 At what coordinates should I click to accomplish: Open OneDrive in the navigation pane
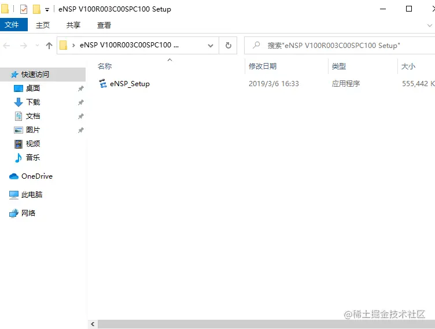coord(37,176)
